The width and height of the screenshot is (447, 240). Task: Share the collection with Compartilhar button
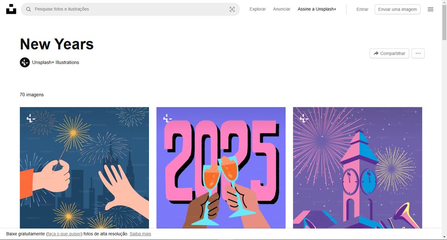click(x=389, y=53)
